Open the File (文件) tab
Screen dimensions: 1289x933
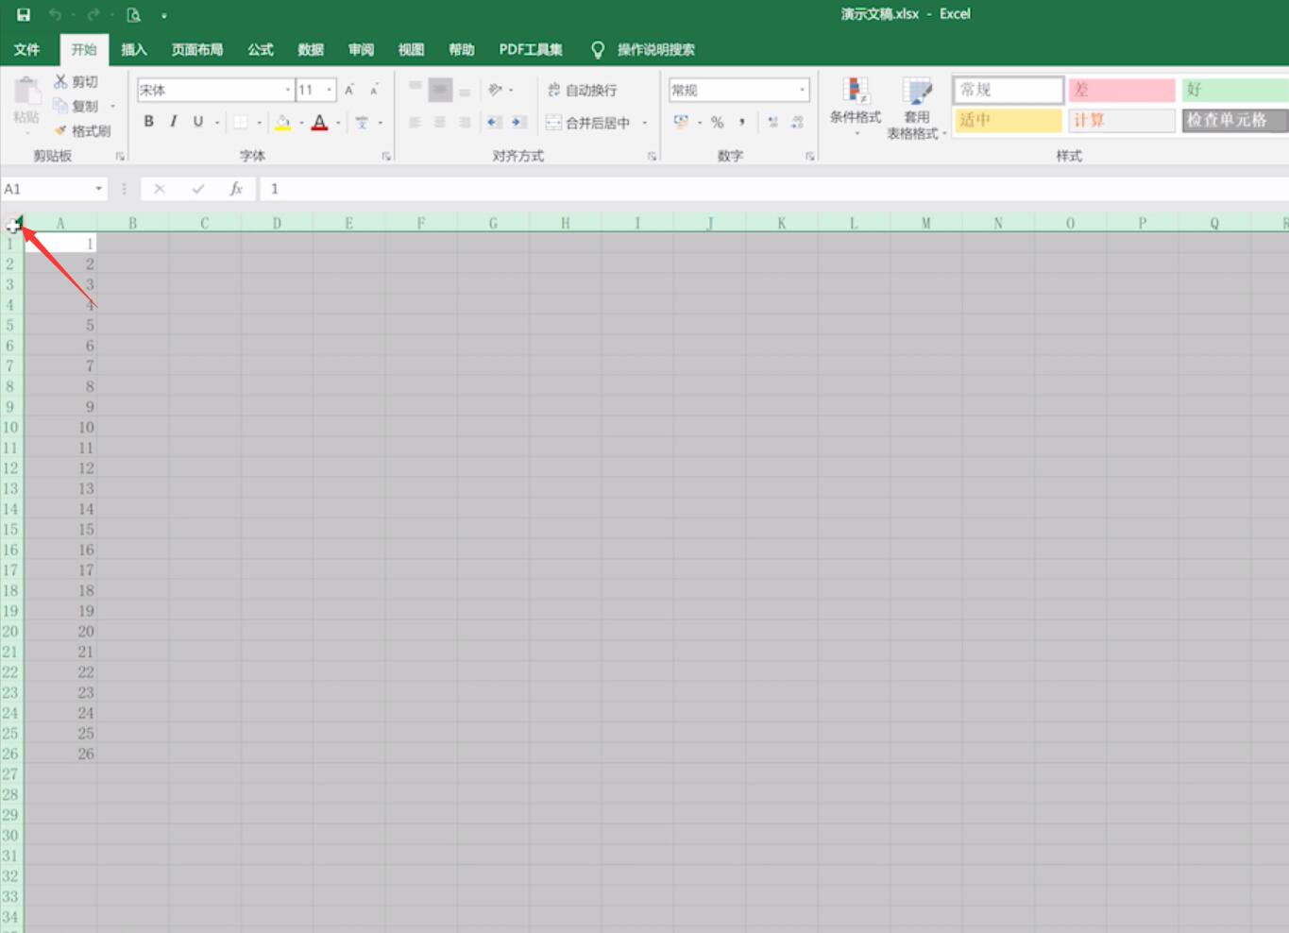(x=27, y=49)
